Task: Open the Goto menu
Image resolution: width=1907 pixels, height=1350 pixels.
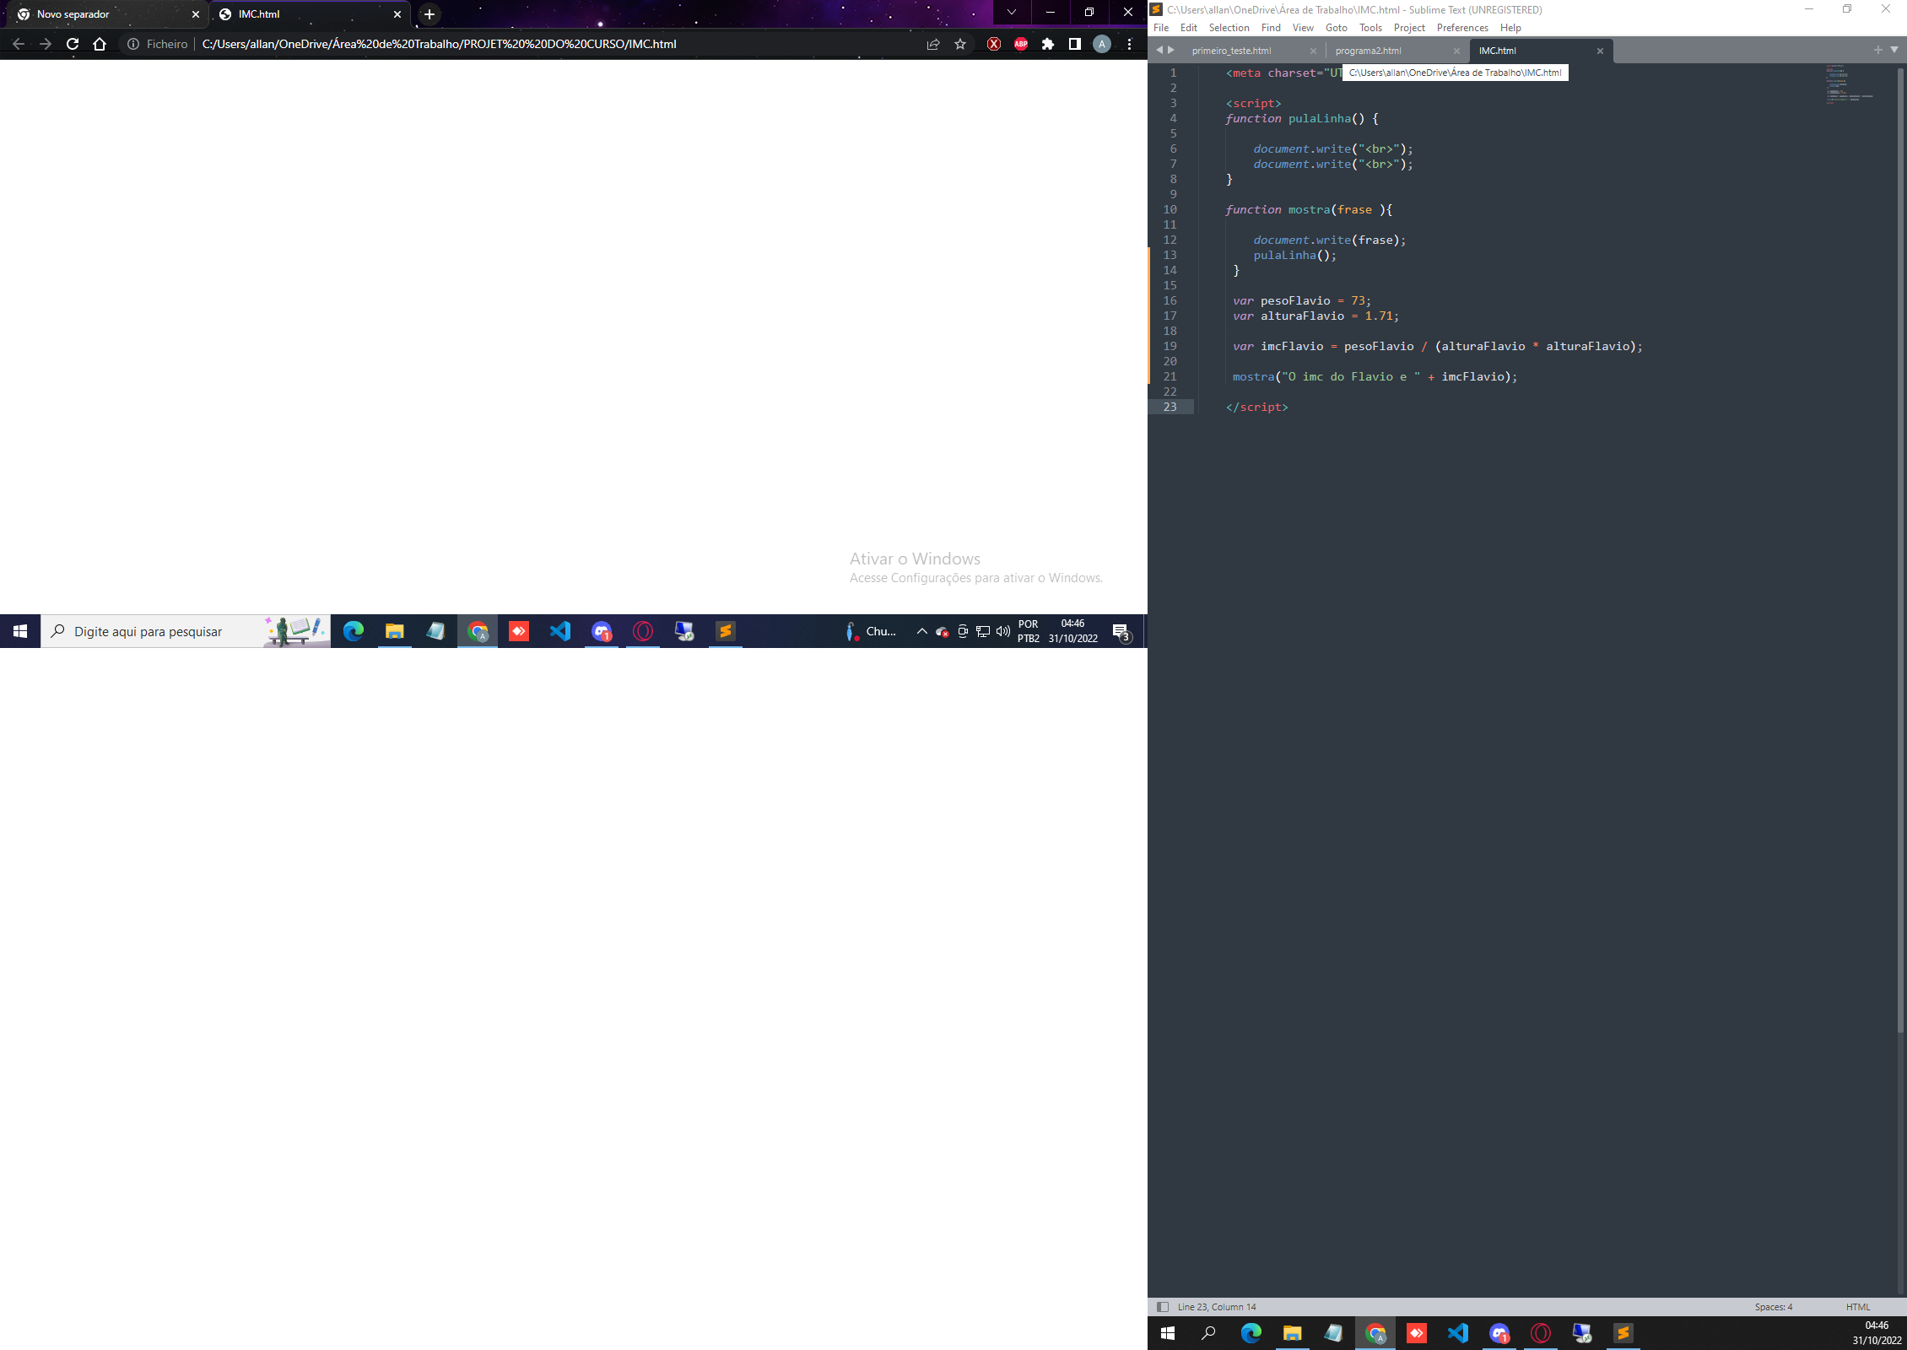Action: (1337, 28)
